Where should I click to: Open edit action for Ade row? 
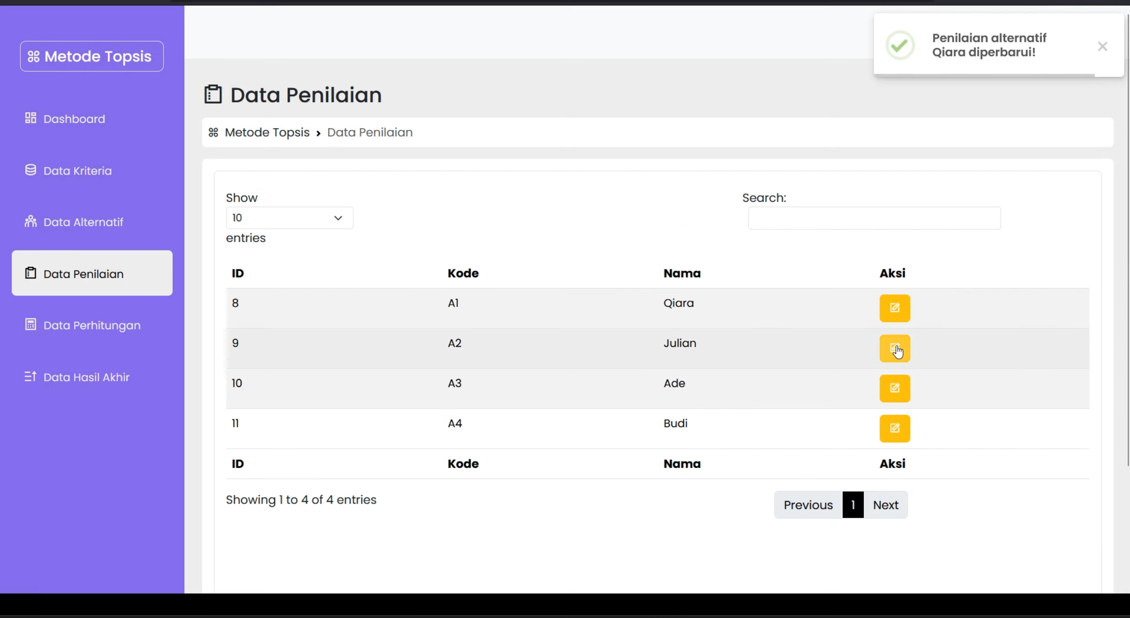point(895,388)
